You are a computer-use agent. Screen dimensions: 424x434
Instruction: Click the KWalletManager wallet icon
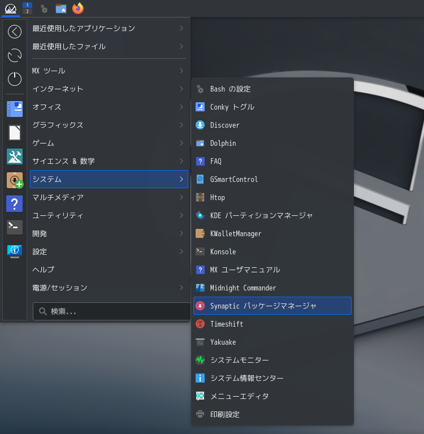(x=200, y=233)
